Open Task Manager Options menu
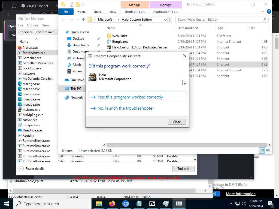Viewport: 279px width, 209px height. pos(33,25)
